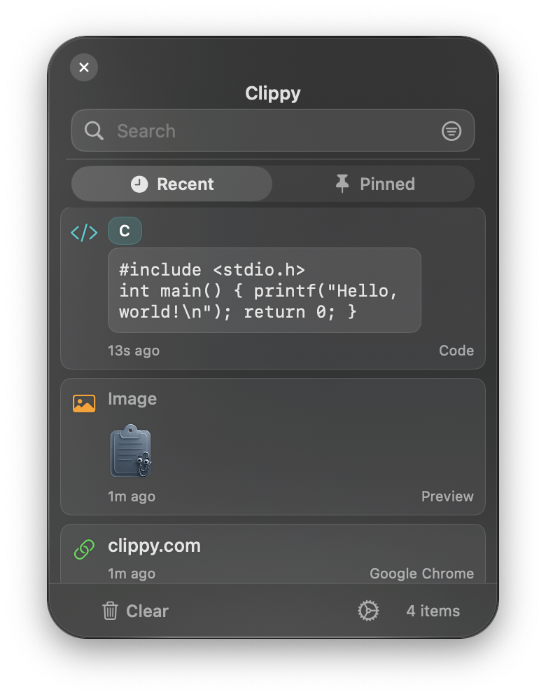Click the trash icon beside Clear
The width and height of the screenshot is (546, 697).
[111, 611]
